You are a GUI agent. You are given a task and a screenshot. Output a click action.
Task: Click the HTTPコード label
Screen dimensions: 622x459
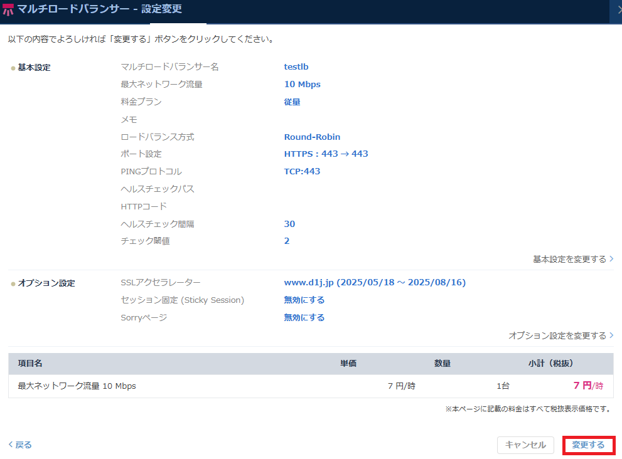coord(144,206)
